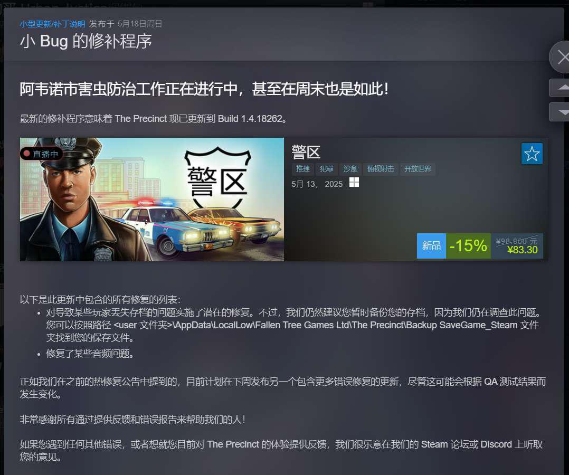This screenshot has width=569, height=475.
Task: Close the patch notes overlay
Action: tap(560, 58)
